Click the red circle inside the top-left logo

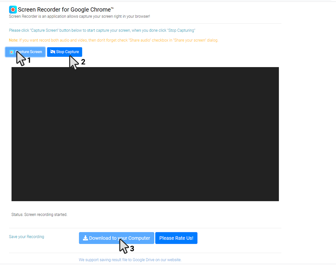13,9
